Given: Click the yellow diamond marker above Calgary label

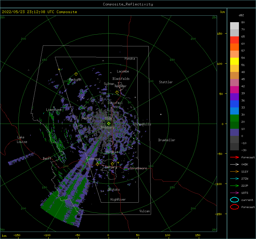Looking at the screenshot, I should (x=112, y=164).
